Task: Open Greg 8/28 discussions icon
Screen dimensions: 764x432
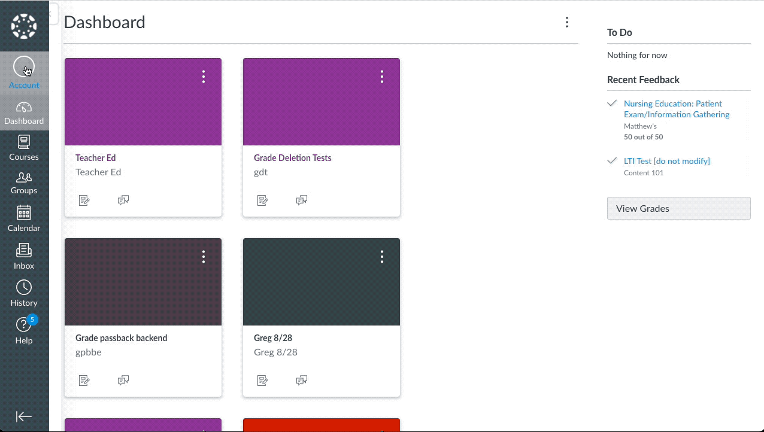Action: tap(302, 381)
